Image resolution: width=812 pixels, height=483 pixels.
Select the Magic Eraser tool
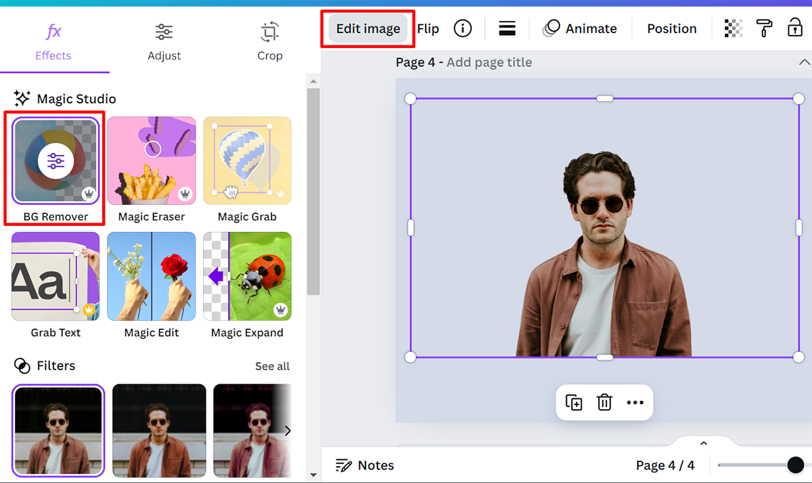pos(152,161)
